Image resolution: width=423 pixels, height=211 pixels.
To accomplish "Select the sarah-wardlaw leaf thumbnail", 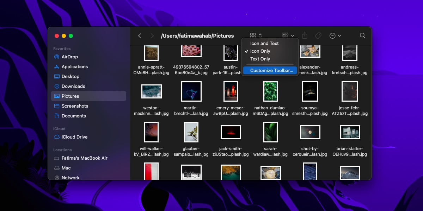I will 270,132.
